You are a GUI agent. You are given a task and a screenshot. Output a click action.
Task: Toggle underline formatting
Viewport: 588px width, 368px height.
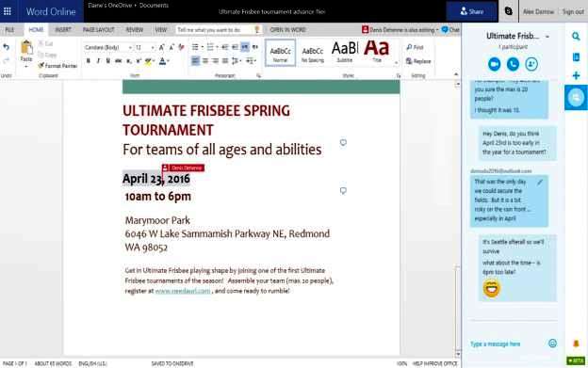click(x=108, y=61)
